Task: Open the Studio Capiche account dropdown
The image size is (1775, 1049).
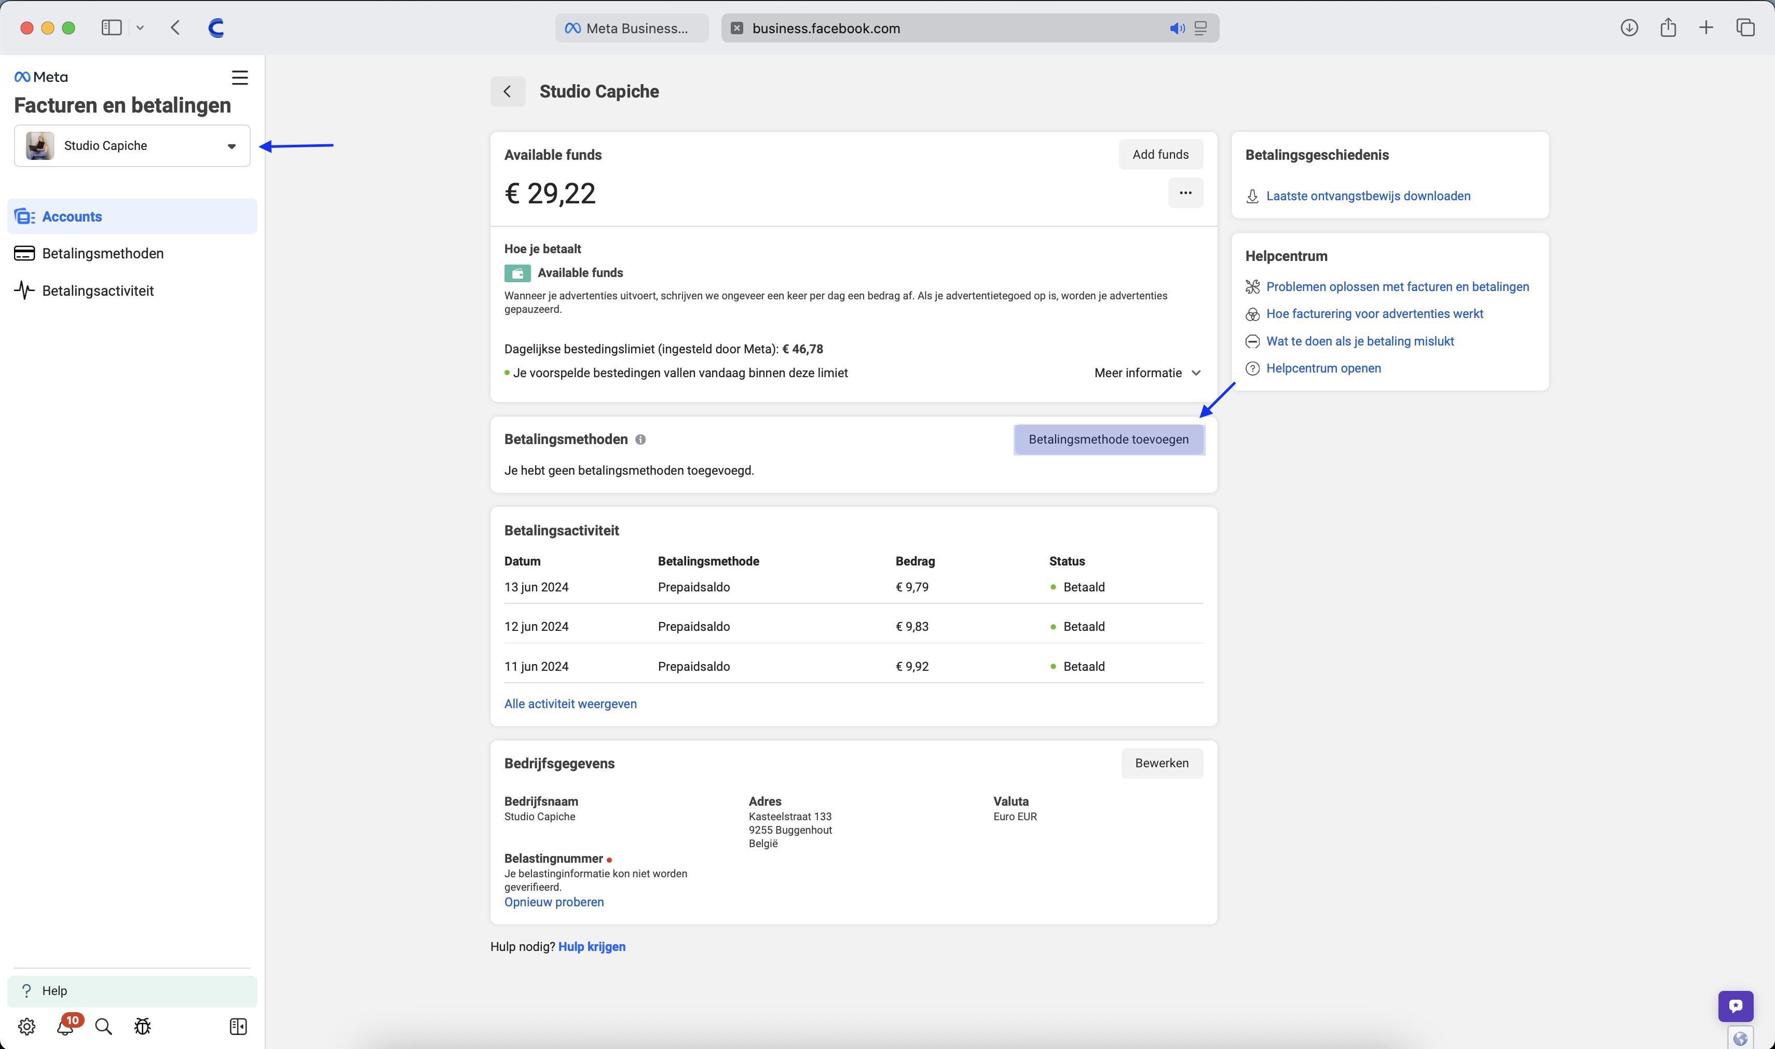Action: [132, 146]
